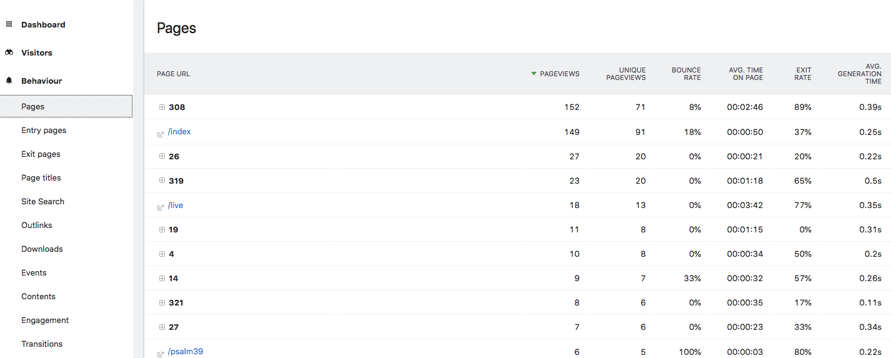Viewport: 891px width, 358px height.
Task: Open Entry pages in sidebar
Action: point(44,130)
